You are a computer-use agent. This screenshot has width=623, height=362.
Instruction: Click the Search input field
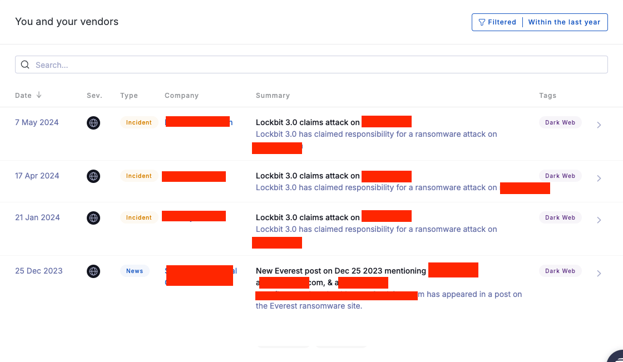(x=311, y=65)
